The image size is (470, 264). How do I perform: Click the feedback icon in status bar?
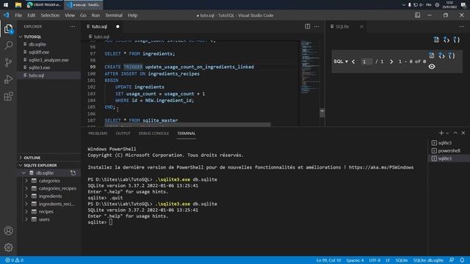point(452,260)
